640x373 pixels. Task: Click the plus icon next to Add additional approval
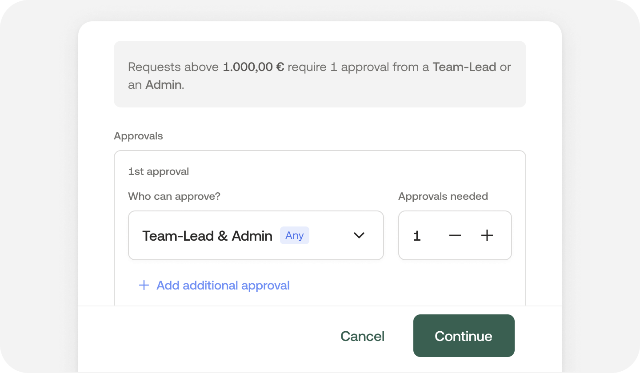point(144,286)
